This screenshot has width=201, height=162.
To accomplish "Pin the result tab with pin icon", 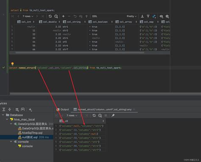I will 113,116.
